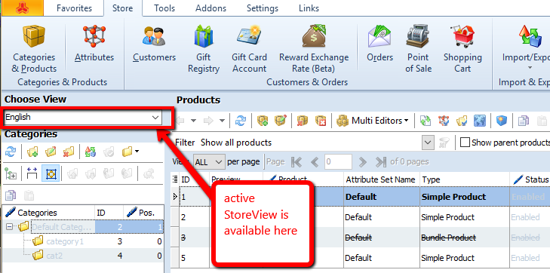Sort products by Attribute Set Name column
550x273 pixels.
(380, 179)
